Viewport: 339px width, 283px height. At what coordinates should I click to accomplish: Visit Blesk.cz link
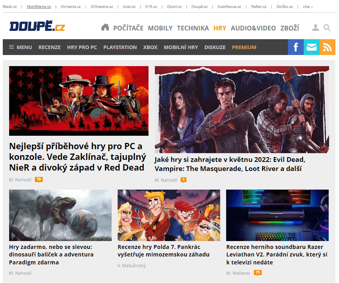click(x=10, y=7)
